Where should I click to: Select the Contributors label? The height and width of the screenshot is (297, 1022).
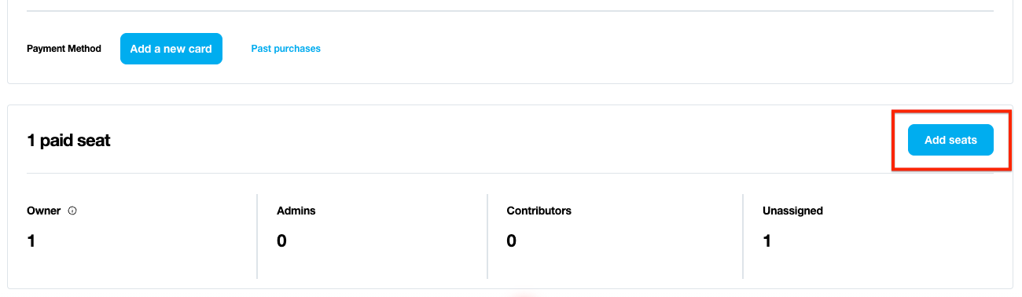pyautogui.click(x=539, y=211)
